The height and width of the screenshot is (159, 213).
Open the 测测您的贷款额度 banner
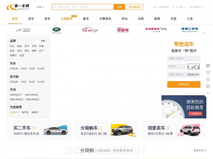click(184, 107)
